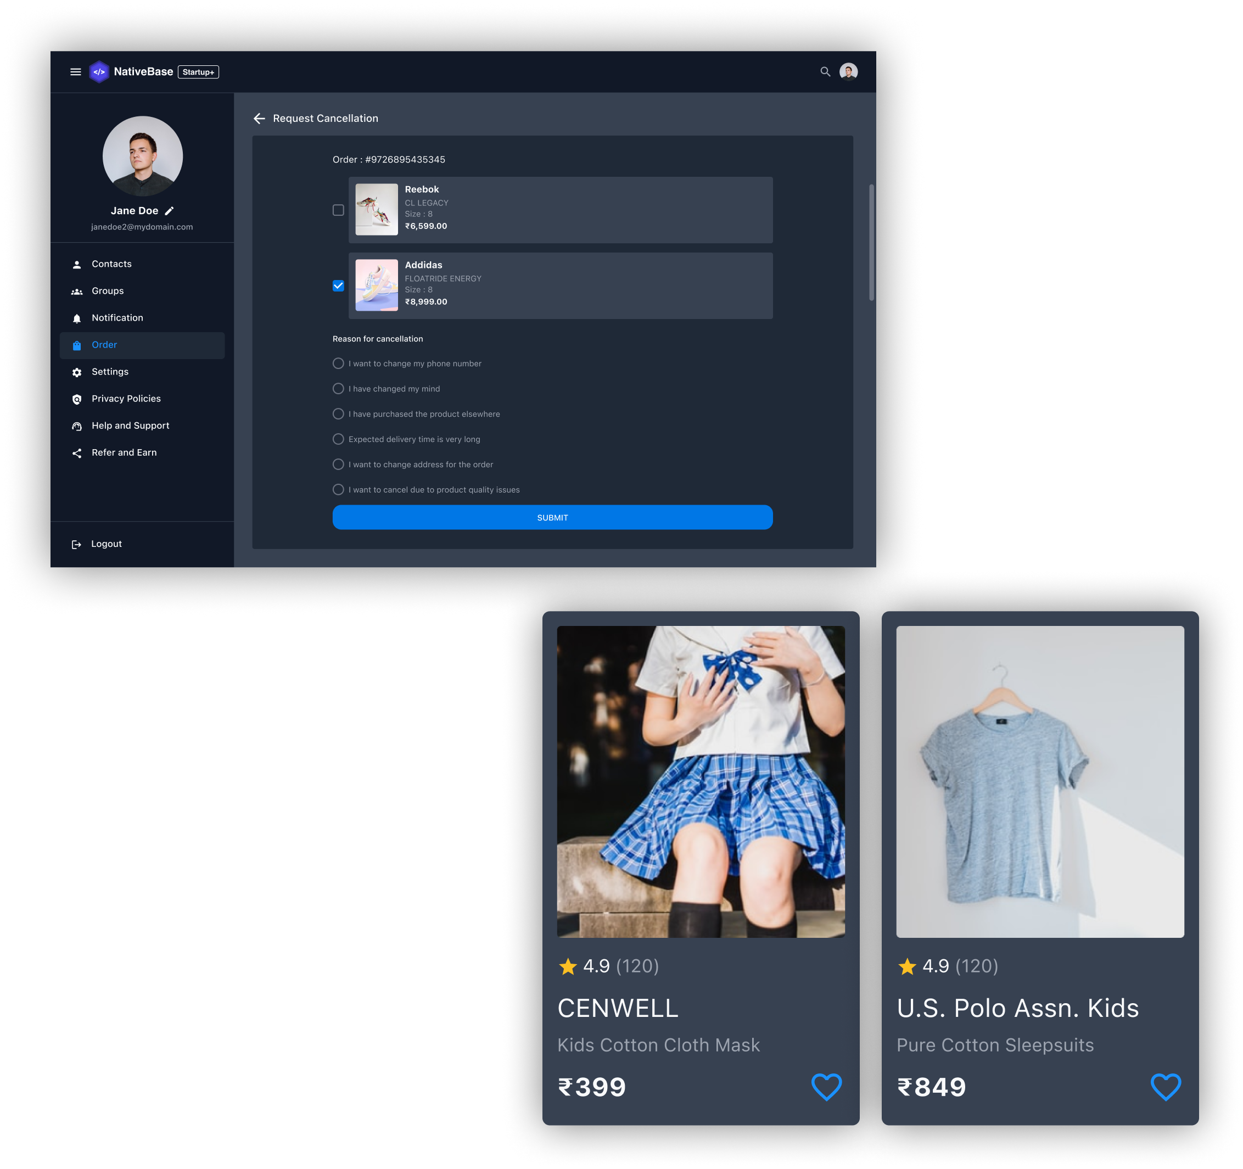This screenshot has height=1169, width=1243.
Task: Select I want to cancel due to product quality issues
Action: tap(337, 489)
